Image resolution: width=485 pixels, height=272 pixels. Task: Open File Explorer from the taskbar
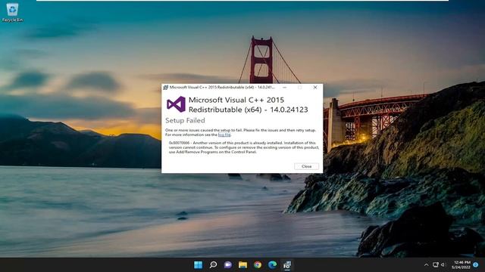[x=242, y=264]
